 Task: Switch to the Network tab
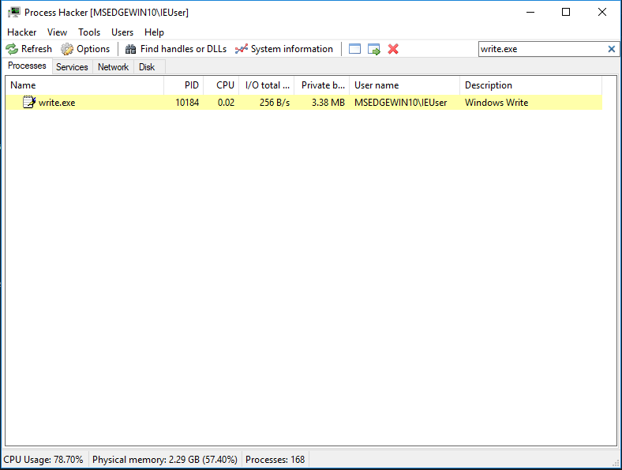pyautogui.click(x=113, y=67)
